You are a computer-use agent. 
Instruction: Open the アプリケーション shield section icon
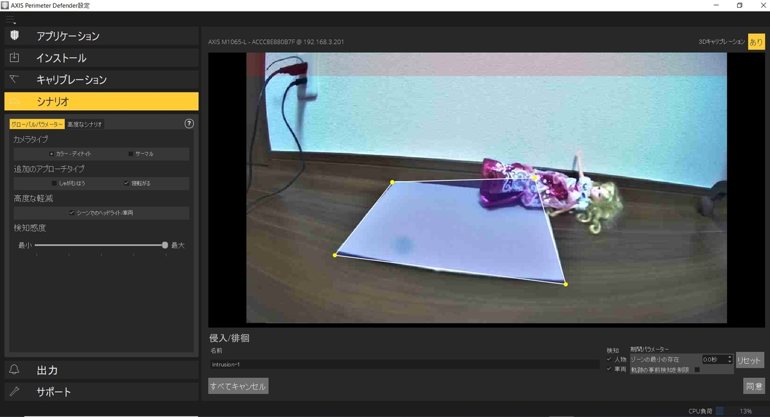13,36
